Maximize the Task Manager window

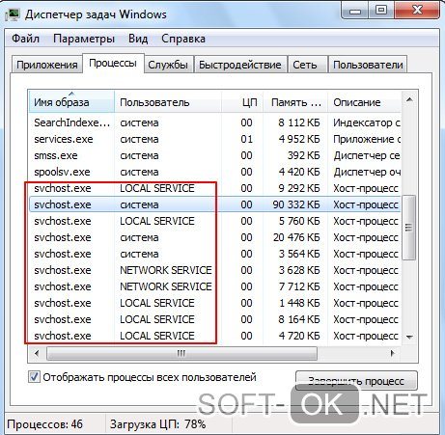tap(381, 11)
